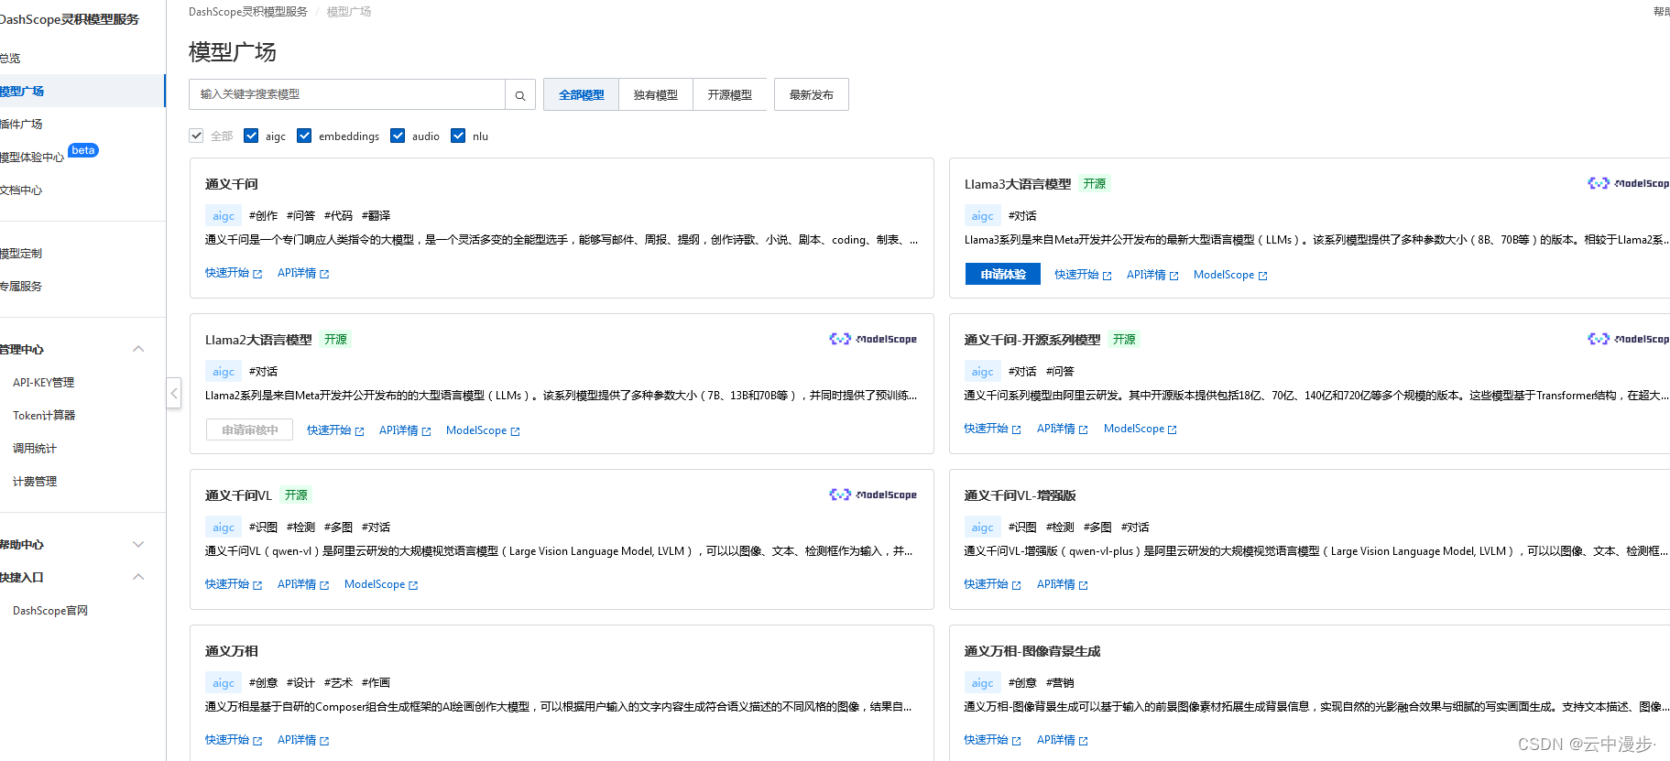Click the Llama3大语言模型 card title
1670x761 pixels.
click(x=1018, y=184)
